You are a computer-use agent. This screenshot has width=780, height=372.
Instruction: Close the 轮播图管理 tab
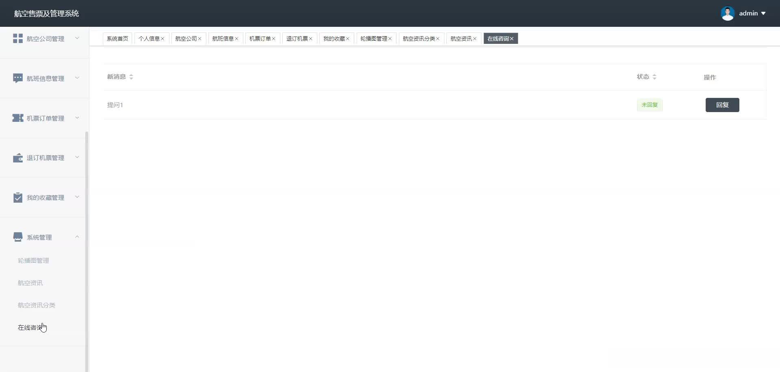[x=390, y=39]
